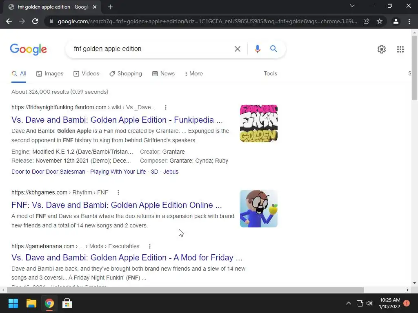Open Funkipedia Golden Apple Edition result
The image size is (418, 313).
tap(117, 120)
